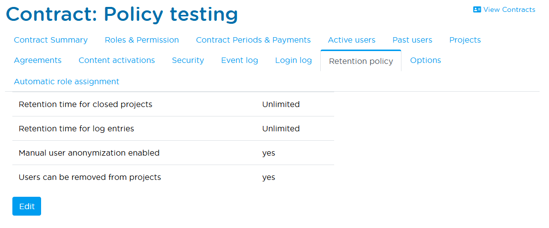Open Automatic role assignment tab
The width and height of the screenshot is (549, 228).
coord(66,81)
